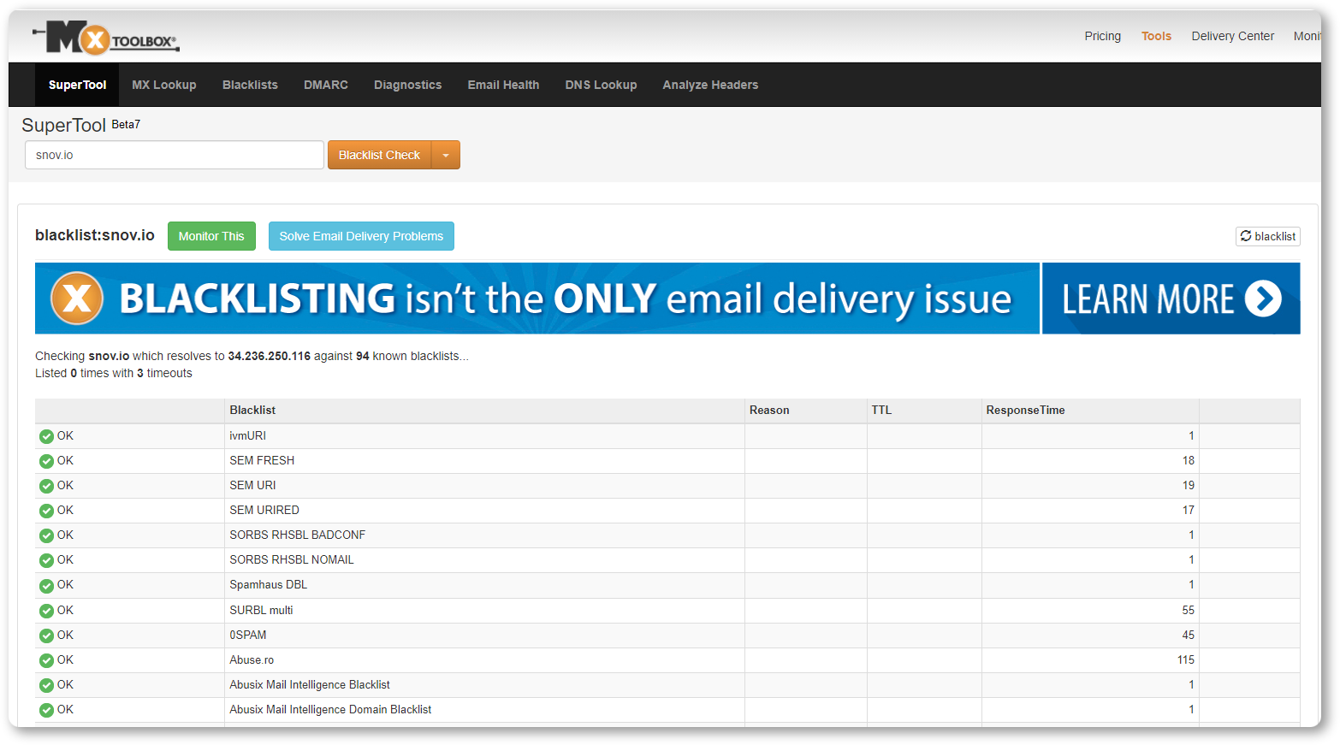The height and width of the screenshot is (745, 1340).
Task: Visit the Delivery Center link
Action: pyautogui.click(x=1232, y=36)
